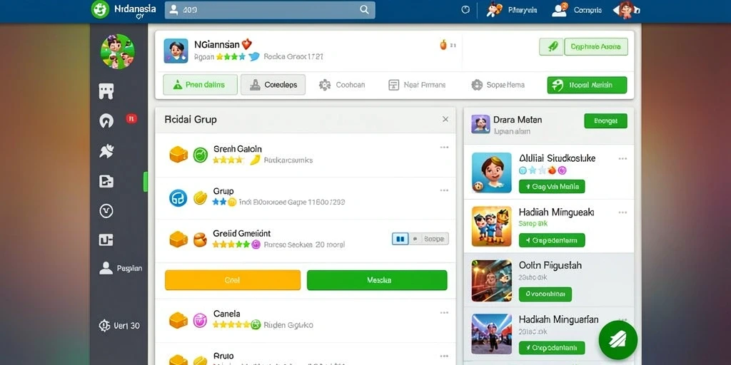
Task: Switch to the Sopae Hema tab
Action: coord(498,85)
